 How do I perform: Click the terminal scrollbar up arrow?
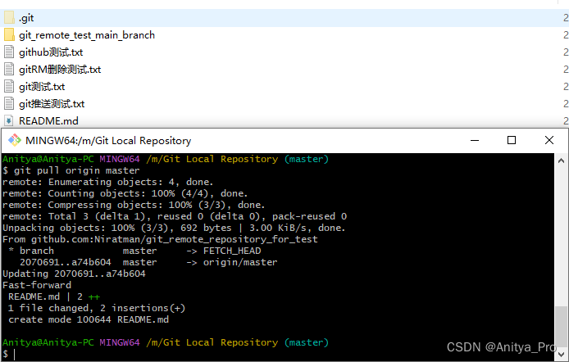tap(561, 161)
